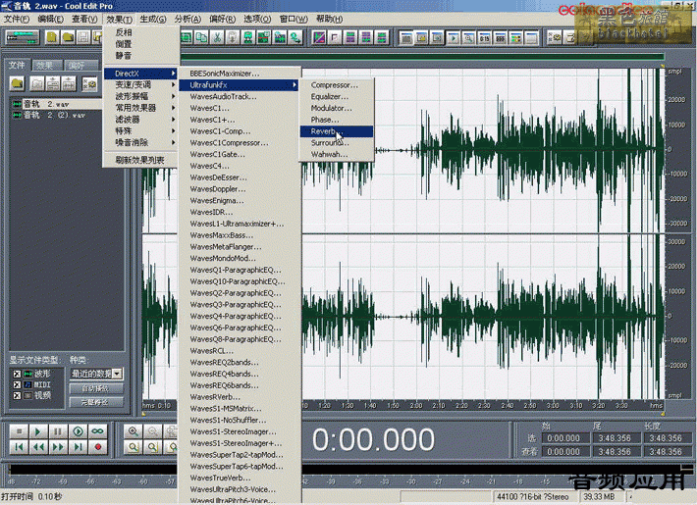Click the 自动播放 button
Screen dimensions: 697x505
coord(95,388)
